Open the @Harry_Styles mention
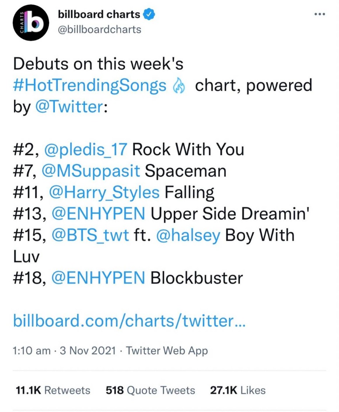 [104, 192]
